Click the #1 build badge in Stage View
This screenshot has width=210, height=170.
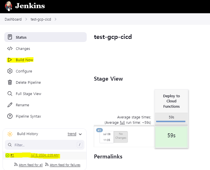[99, 130]
